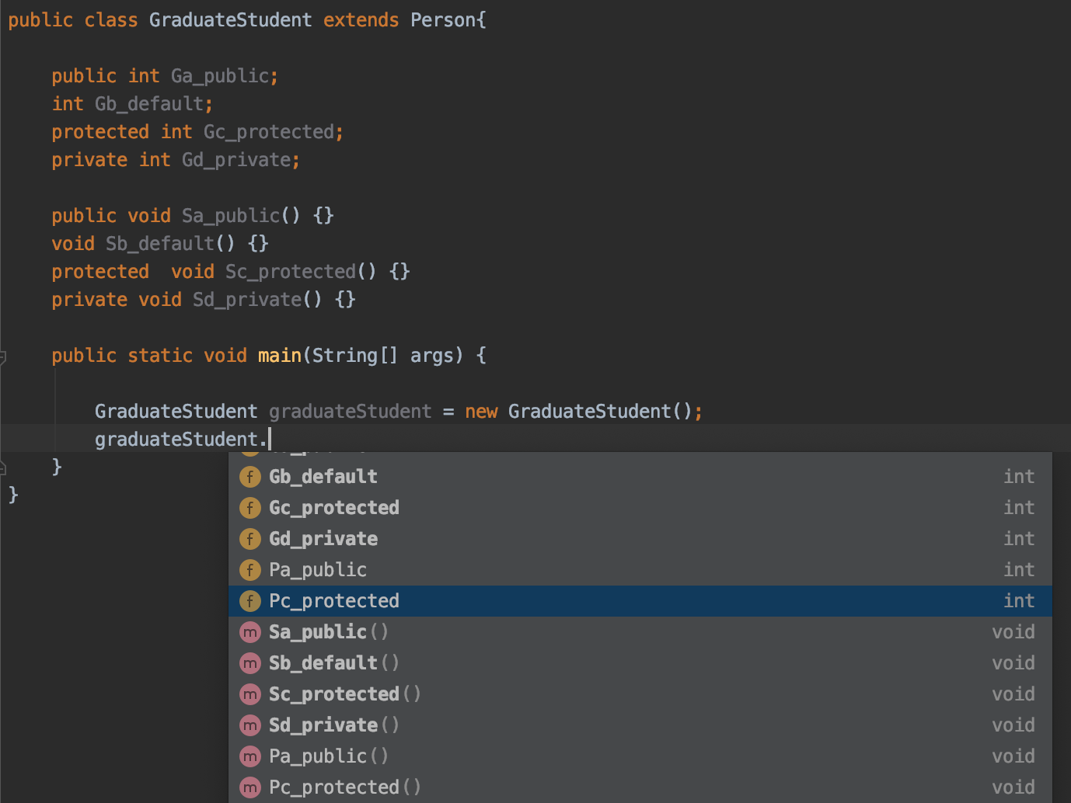Click the Gc_protected field name in declaration line

coord(269,132)
